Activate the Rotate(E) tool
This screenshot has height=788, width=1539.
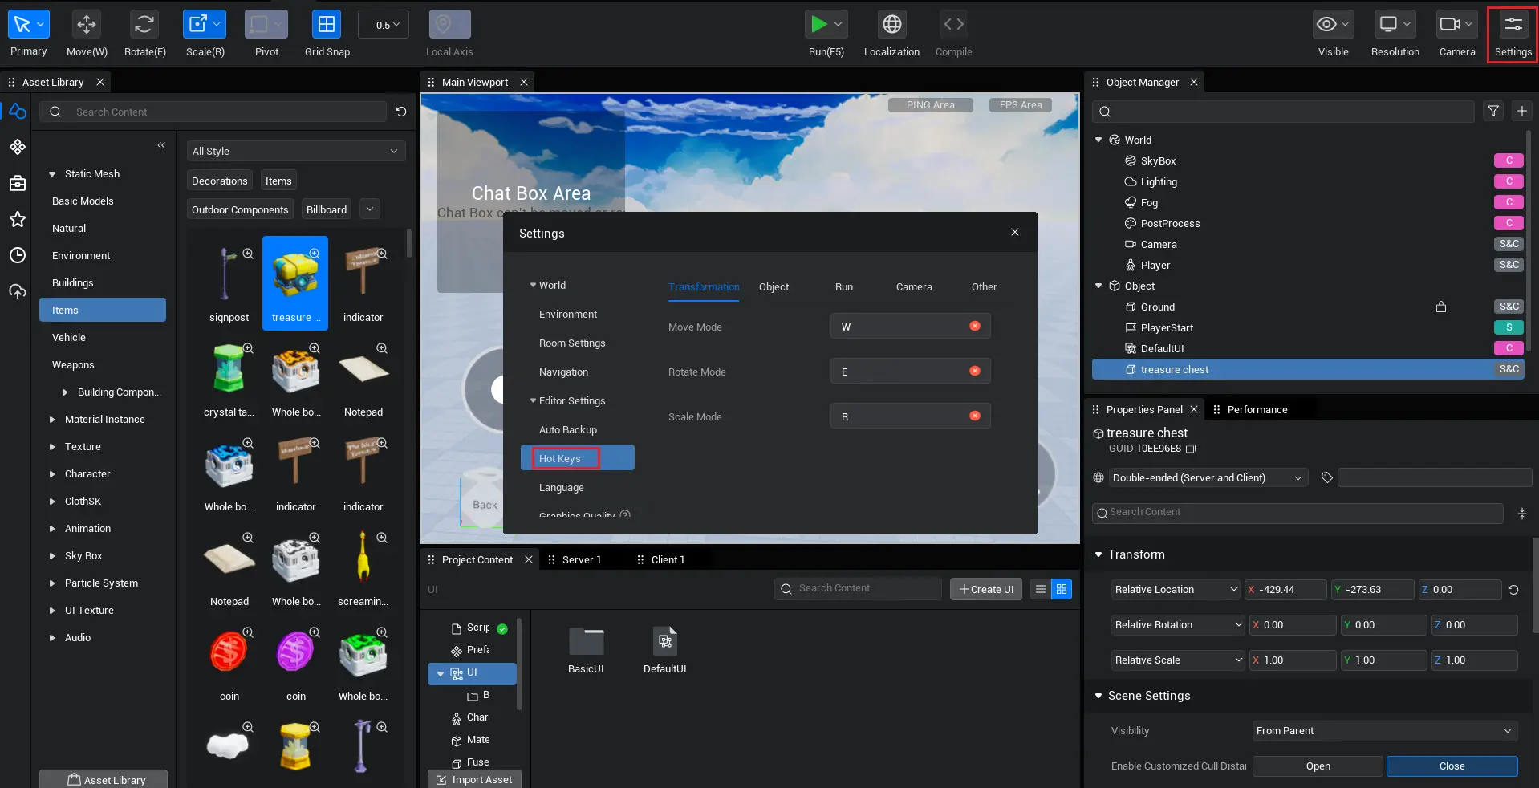[x=144, y=24]
